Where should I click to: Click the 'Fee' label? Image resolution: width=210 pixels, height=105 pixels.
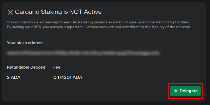(x=57, y=67)
